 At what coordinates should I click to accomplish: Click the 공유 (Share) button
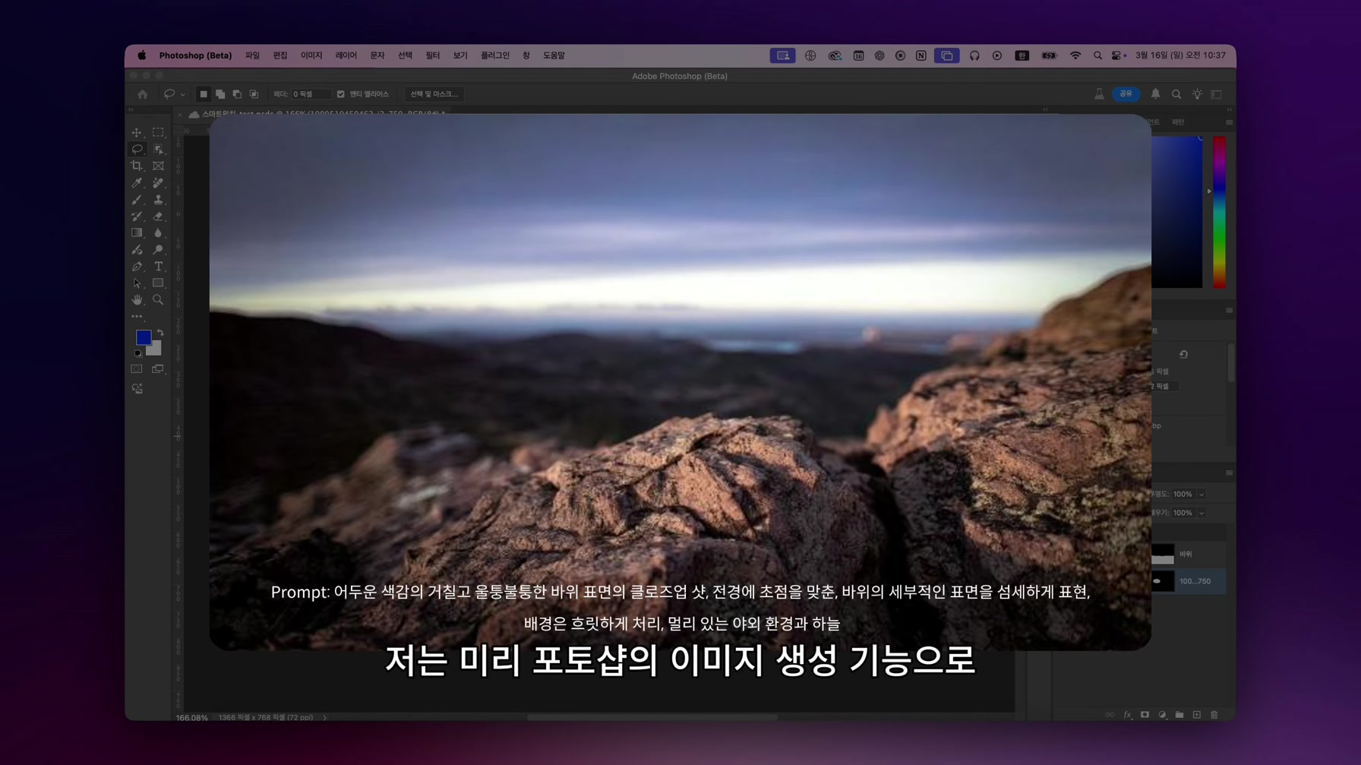coord(1126,94)
